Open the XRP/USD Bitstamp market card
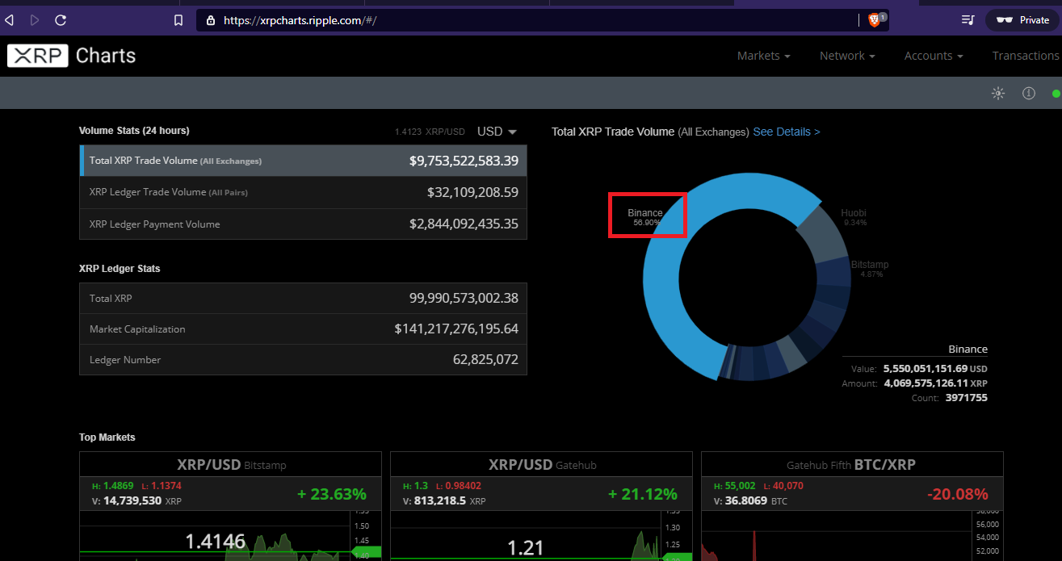Viewport: 1062px width, 561px height. (x=230, y=506)
